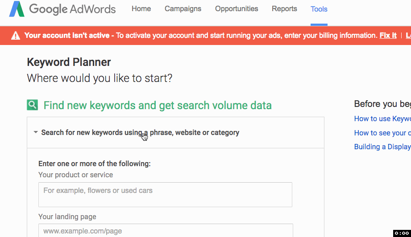Collapse the section using the disclosure triangle arrow

click(x=35, y=132)
